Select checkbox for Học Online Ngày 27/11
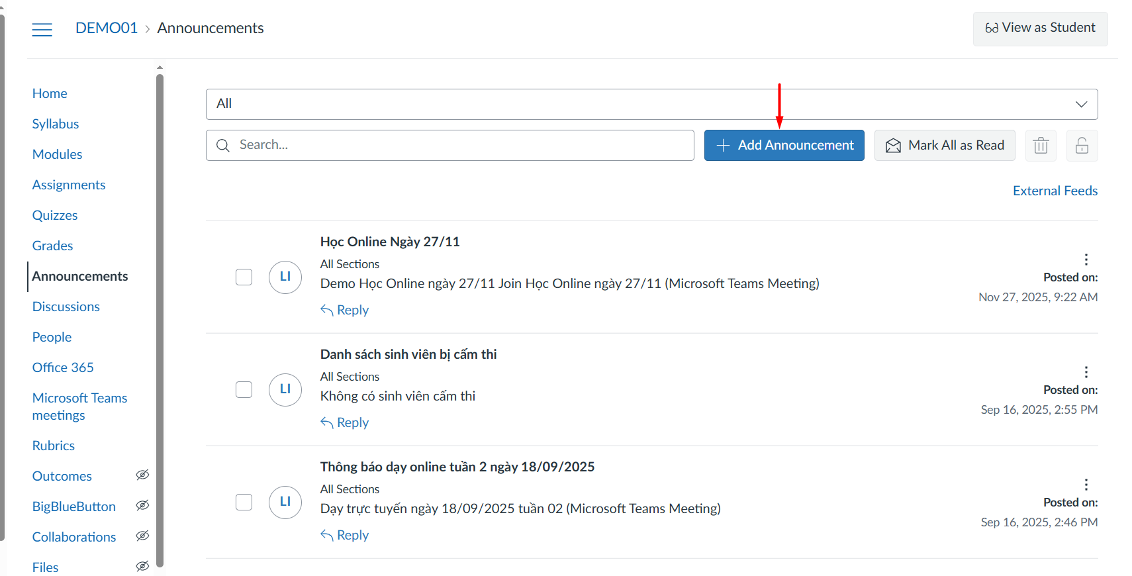 (x=244, y=277)
